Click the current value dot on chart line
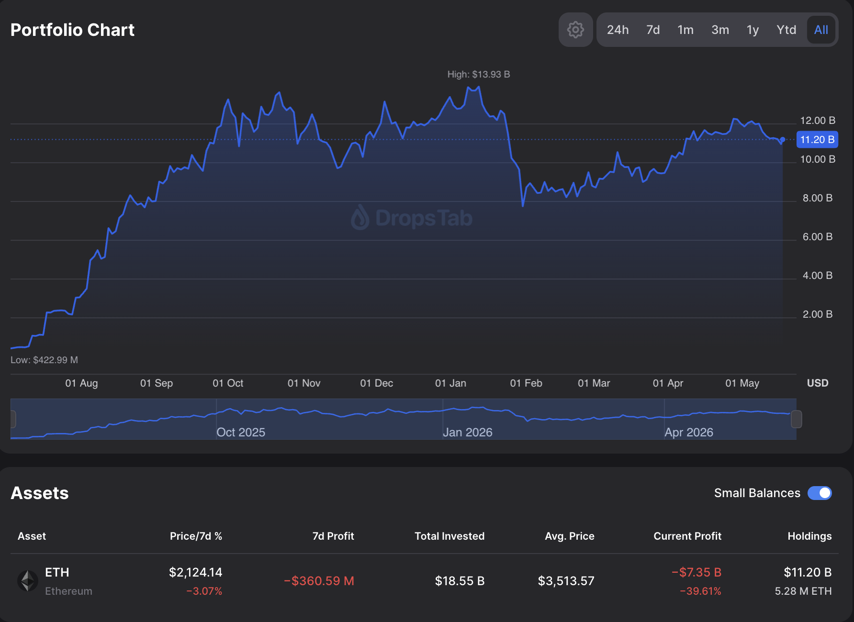This screenshot has width=854, height=622. 782,140
